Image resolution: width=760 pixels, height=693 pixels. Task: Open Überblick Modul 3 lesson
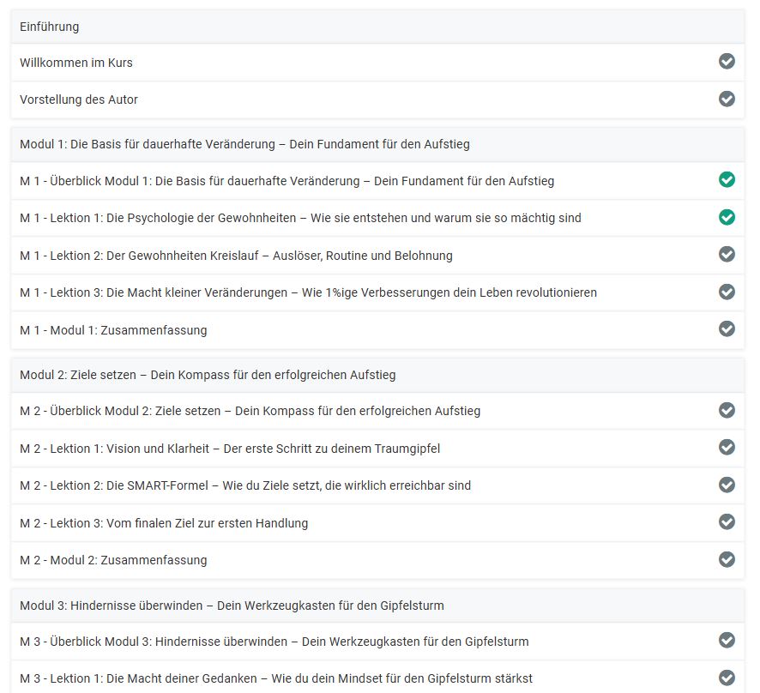click(x=274, y=642)
